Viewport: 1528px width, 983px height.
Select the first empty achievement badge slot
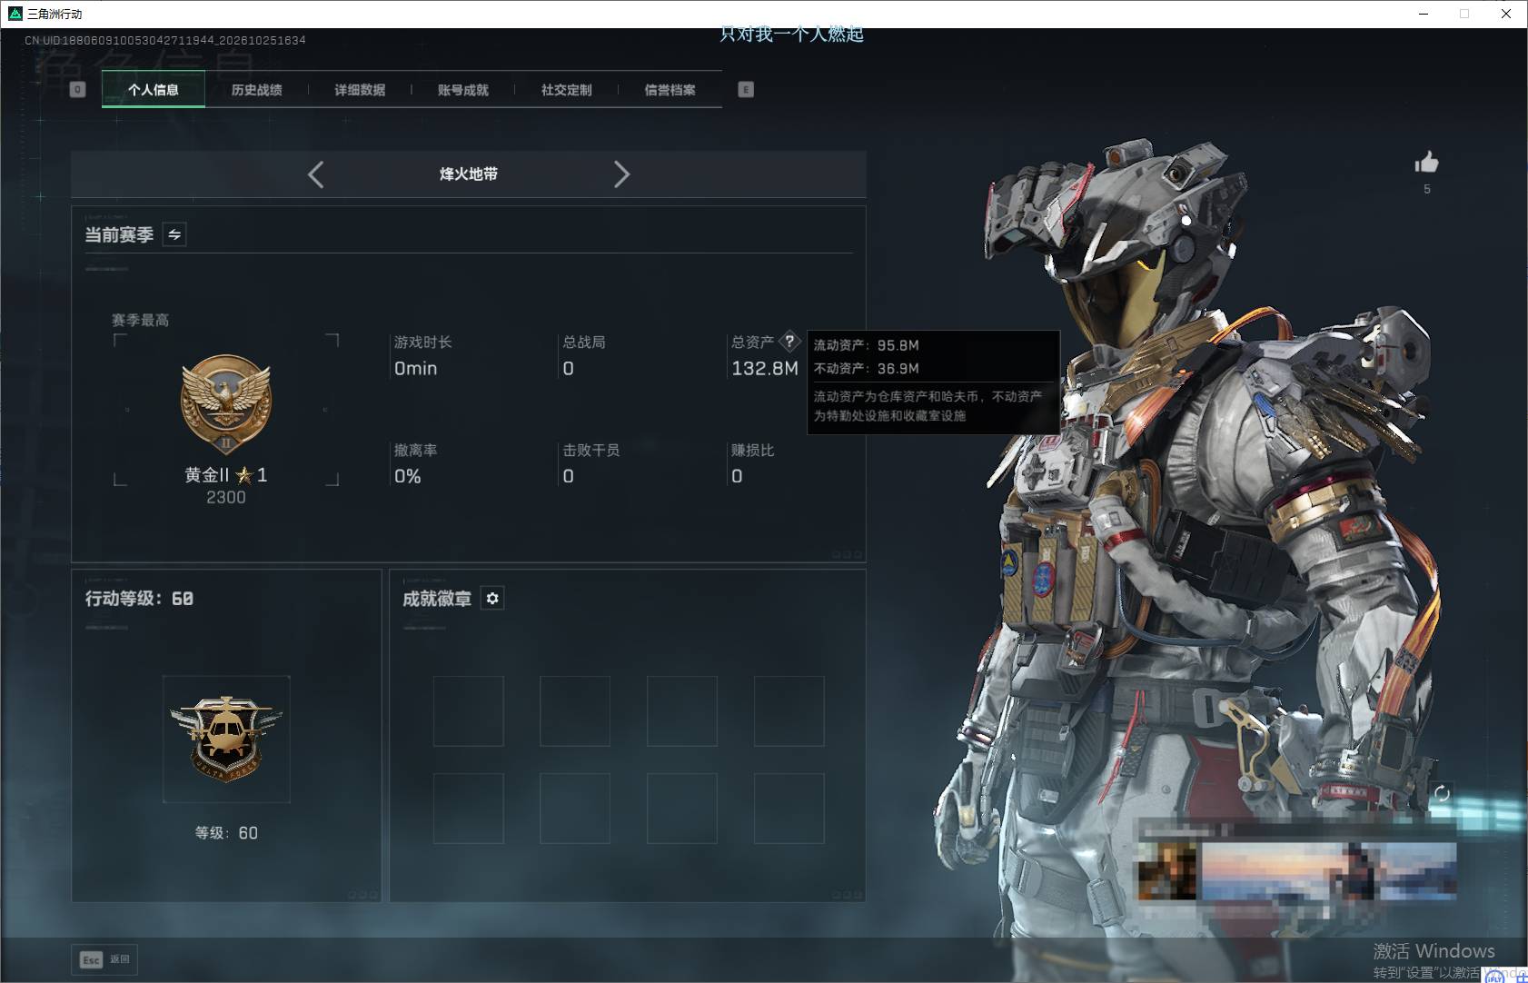tap(468, 711)
